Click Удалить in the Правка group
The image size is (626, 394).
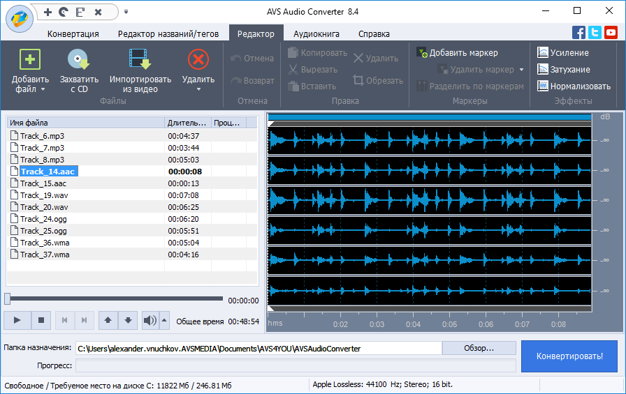pos(376,59)
